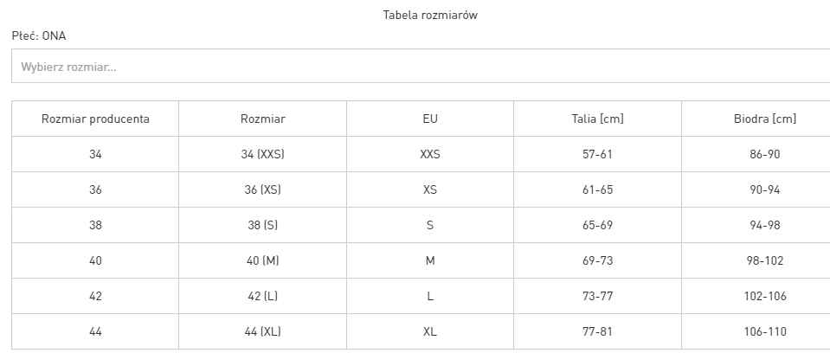Click the 'Biodra [cm]' column header
The height and width of the screenshot is (353, 830).
tap(759, 119)
